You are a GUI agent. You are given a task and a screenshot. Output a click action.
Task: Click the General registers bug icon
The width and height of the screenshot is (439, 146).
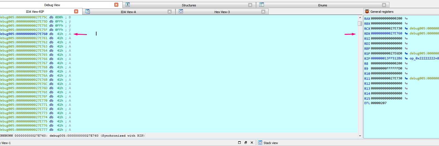[x=367, y=11]
